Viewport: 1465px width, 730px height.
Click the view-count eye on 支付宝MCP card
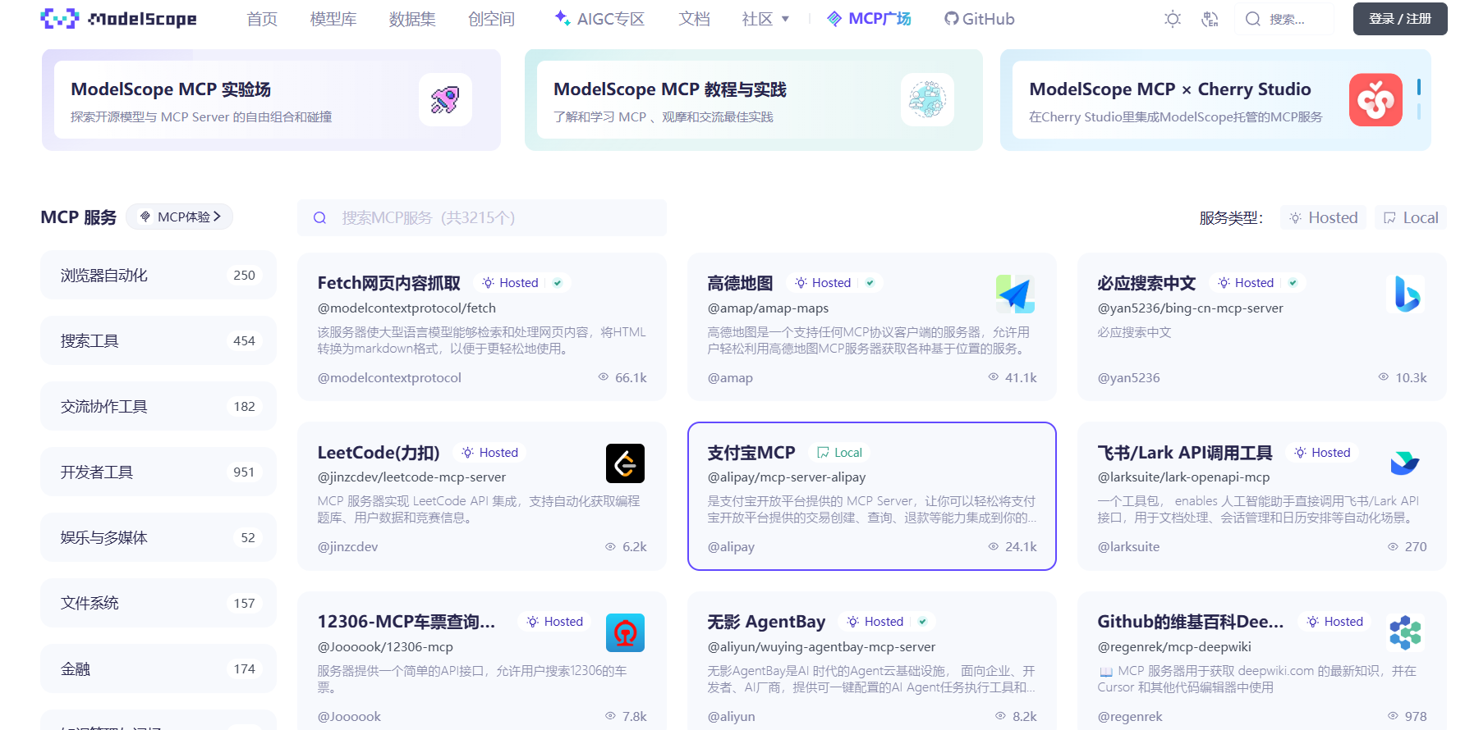[x=994, y=546]
